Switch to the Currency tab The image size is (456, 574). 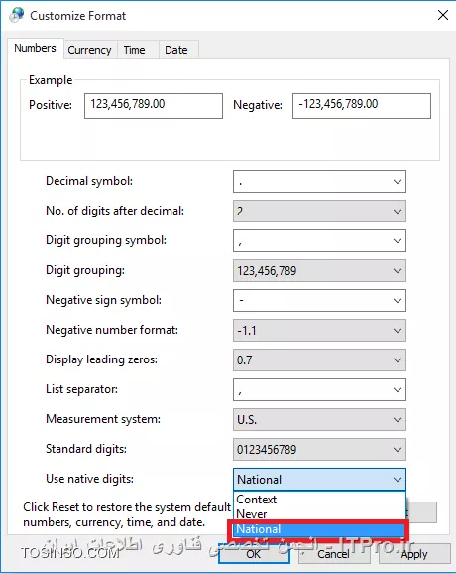(x=89, y=50)
